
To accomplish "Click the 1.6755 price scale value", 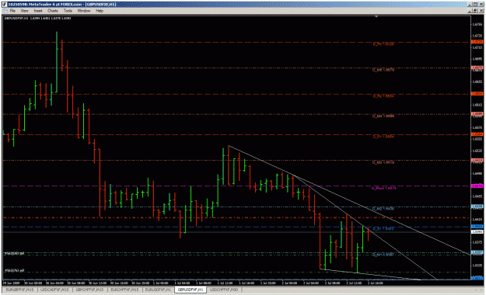I will coord(477,25).
